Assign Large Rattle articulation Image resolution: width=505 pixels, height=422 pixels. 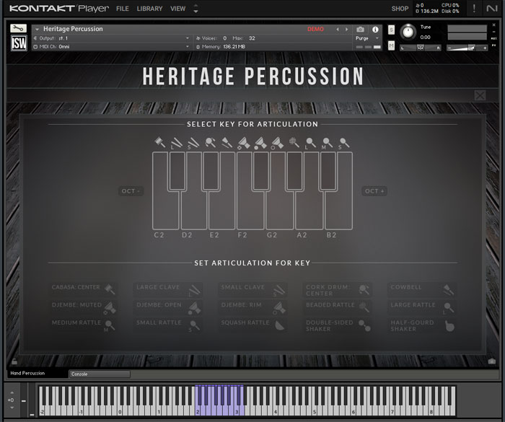[x=422, y=307]
